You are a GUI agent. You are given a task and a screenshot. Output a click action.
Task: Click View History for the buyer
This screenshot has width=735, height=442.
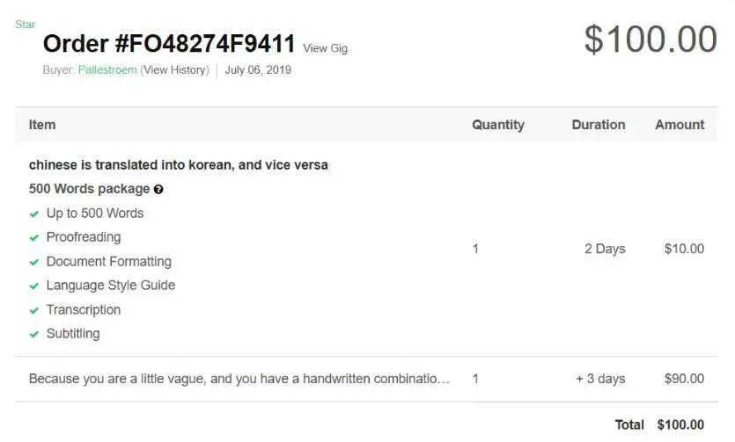[174, 70]
